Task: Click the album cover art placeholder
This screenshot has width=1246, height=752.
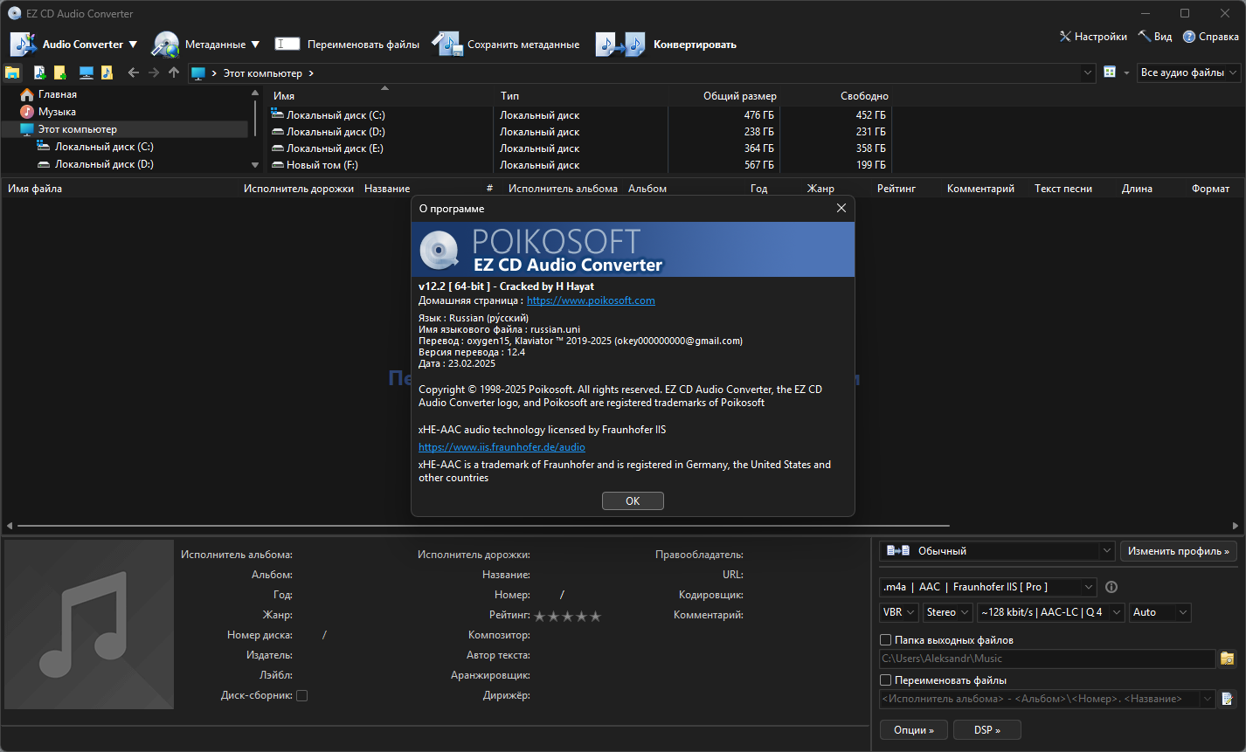Action: click(x=89, y=624)
